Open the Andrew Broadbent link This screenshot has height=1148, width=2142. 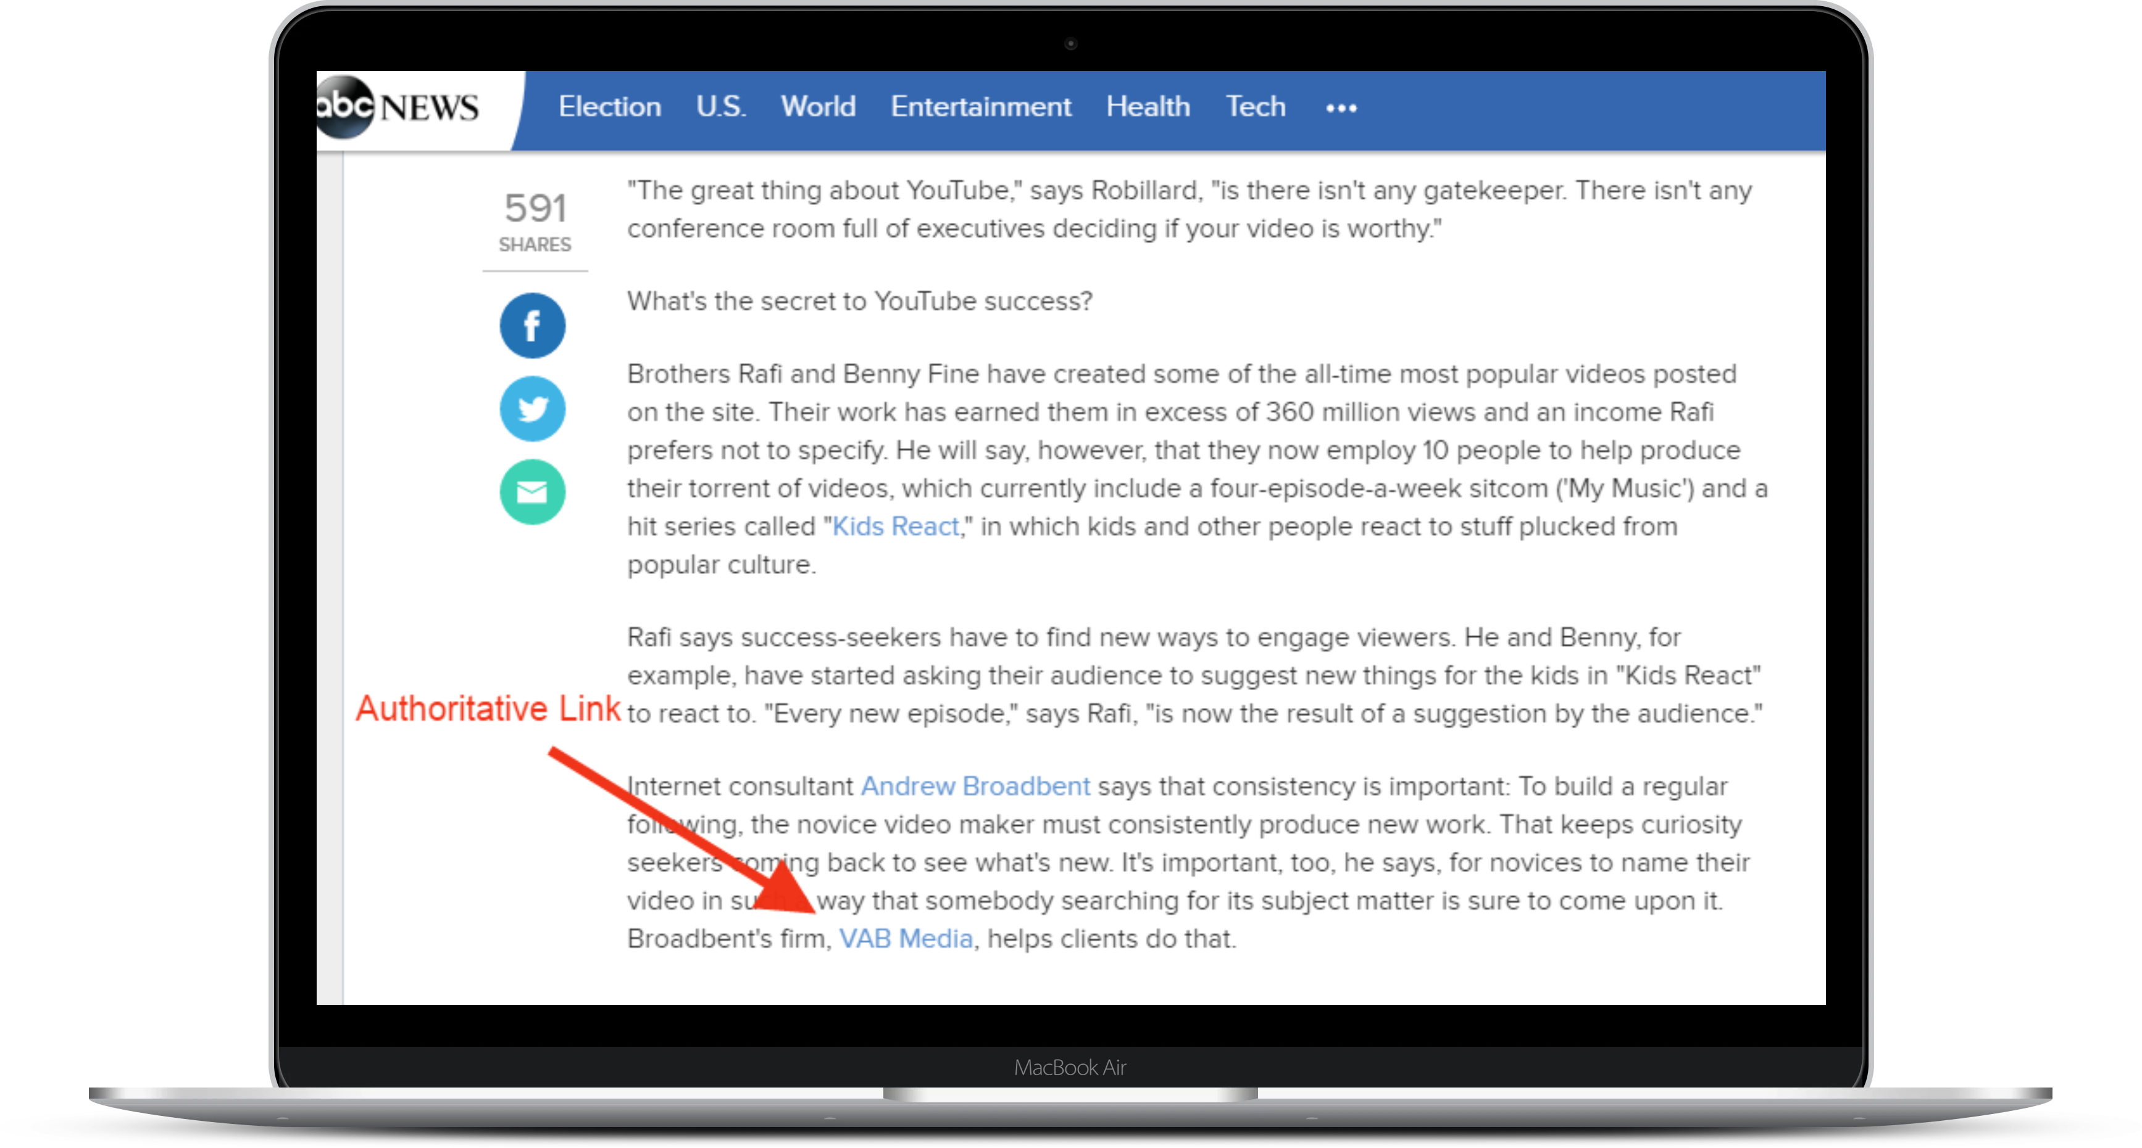tap(975, 786)
